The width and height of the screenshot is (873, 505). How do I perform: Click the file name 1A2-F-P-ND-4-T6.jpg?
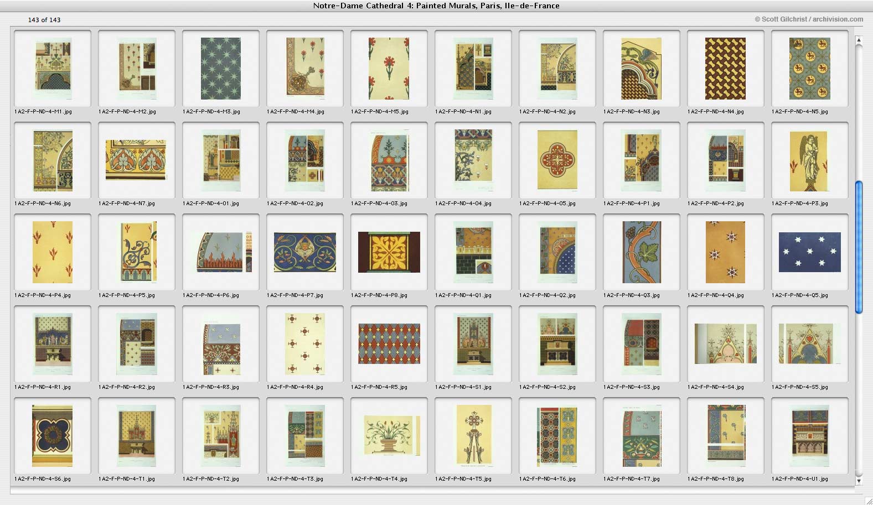coord(547,479)
